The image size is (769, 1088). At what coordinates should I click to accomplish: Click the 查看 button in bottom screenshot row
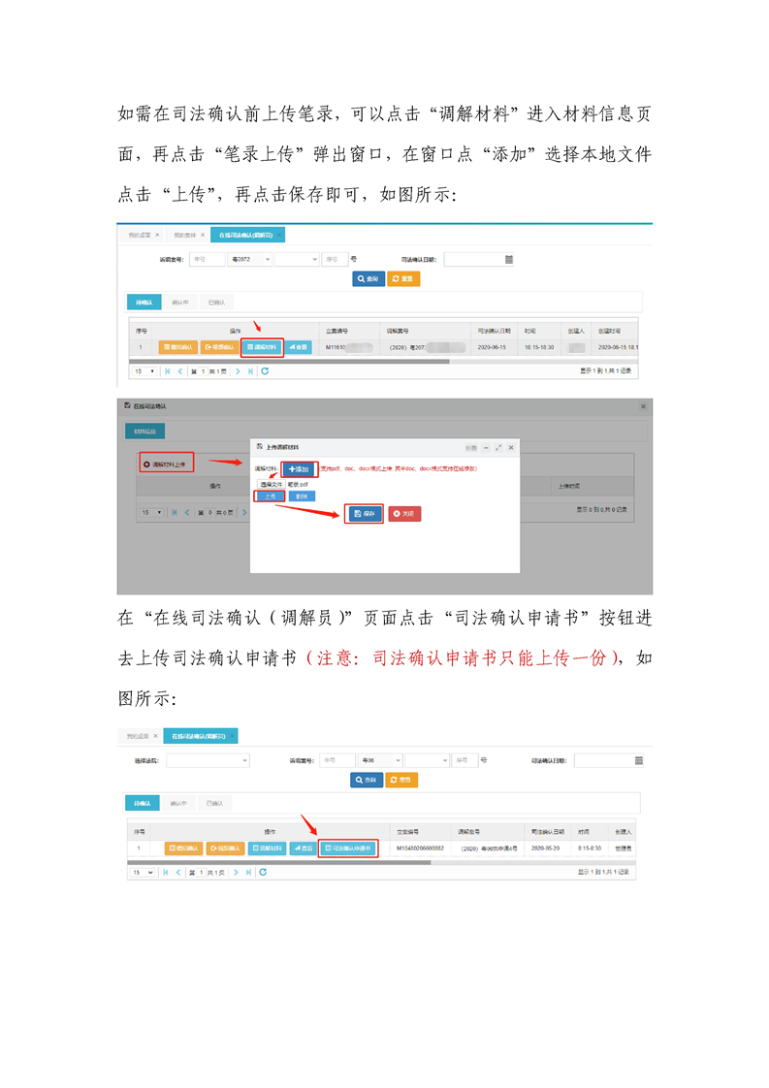click(x=303, y=848)
